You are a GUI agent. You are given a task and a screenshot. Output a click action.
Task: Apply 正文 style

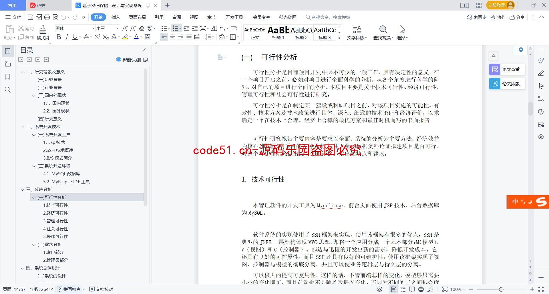tap(255, 33)
